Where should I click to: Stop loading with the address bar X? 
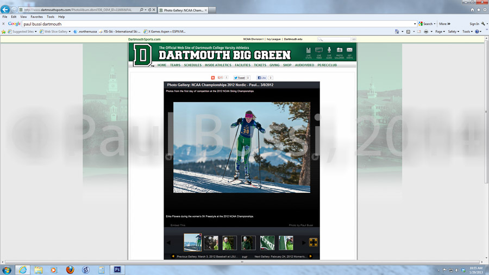(x=154, y=10)
